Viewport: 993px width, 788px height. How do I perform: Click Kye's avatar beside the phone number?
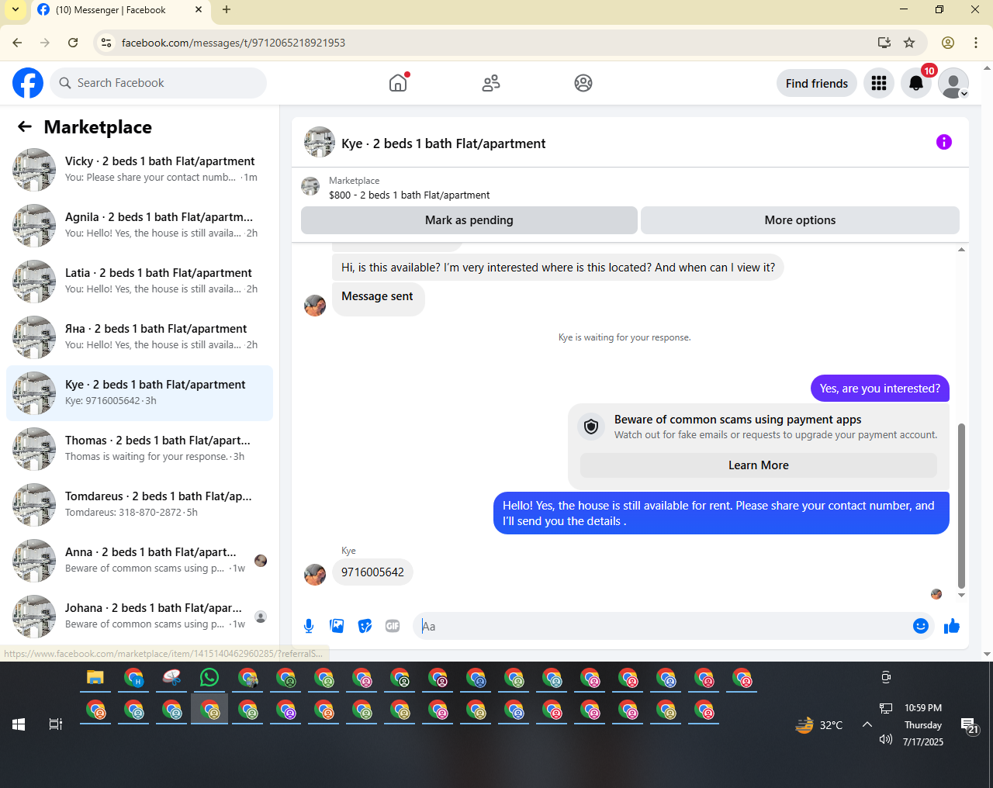coord(315,574)
